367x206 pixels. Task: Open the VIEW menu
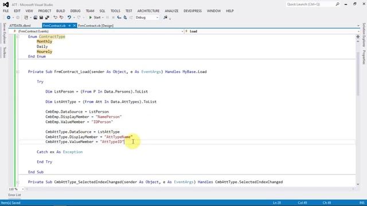[29, 11]
